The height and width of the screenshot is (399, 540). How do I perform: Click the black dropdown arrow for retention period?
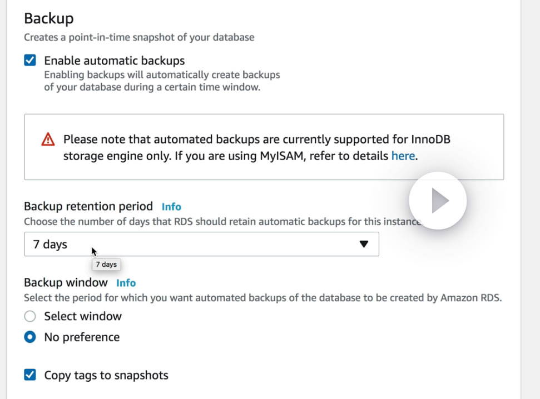(364, 245)
